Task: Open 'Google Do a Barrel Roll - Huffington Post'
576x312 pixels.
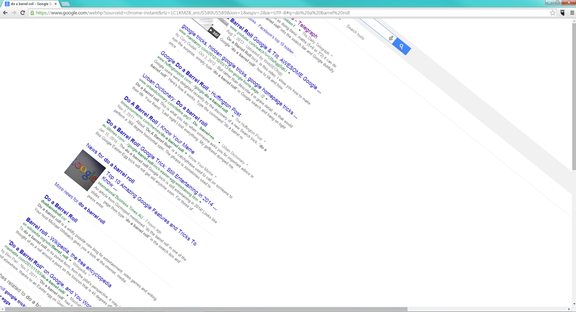Action: [x=201, y=84]
